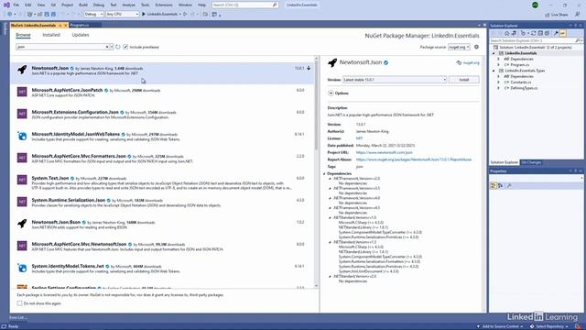Collapse LinkedIn.Essentials project node
The width and height of the screenshot is (586, 330).
coord(494,53)
